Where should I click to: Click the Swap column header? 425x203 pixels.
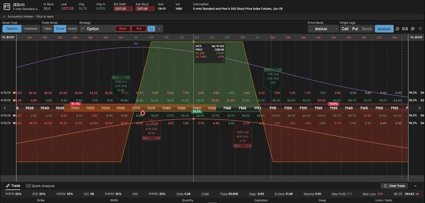pyautogui.click(x=322, y=200)
